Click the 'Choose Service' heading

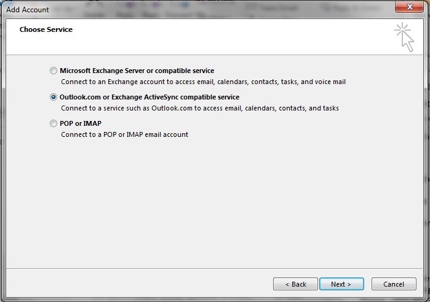coord(46,29)
